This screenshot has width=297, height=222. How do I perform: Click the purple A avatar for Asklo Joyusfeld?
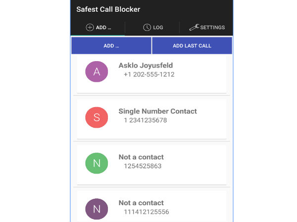(x=97, y=72)
